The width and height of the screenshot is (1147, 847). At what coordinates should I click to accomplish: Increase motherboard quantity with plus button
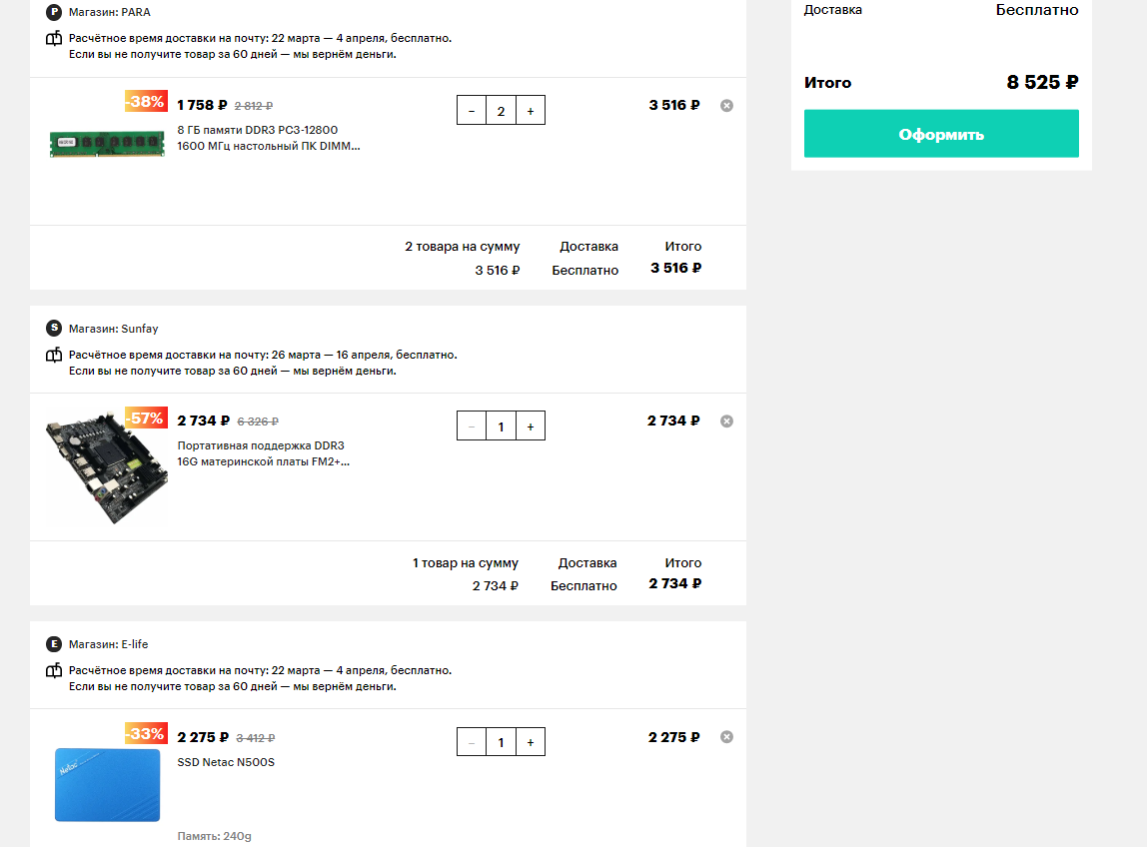click(531, 426)
